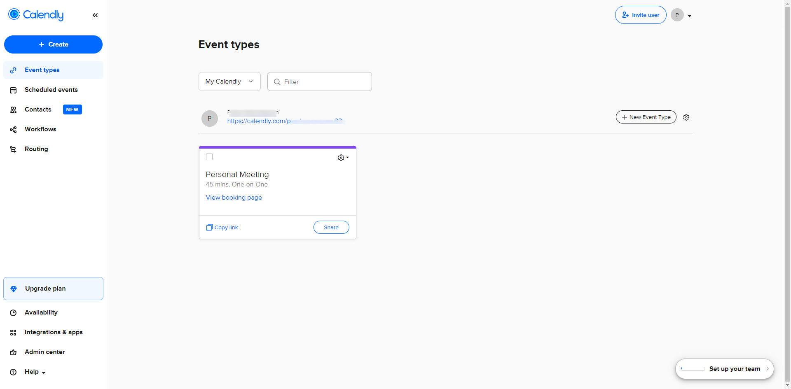Click the Event types heading
This screenshot has height=389, width=791.
pos(229,44)
